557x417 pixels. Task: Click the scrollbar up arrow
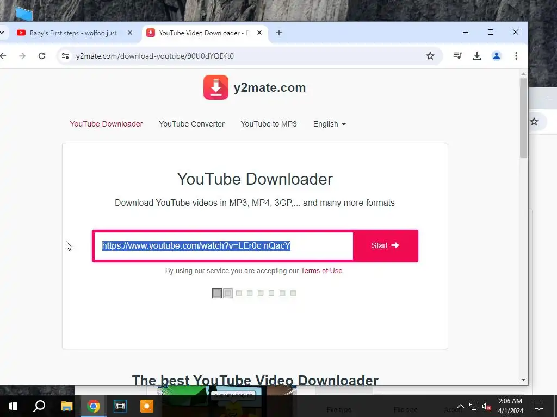523,74
